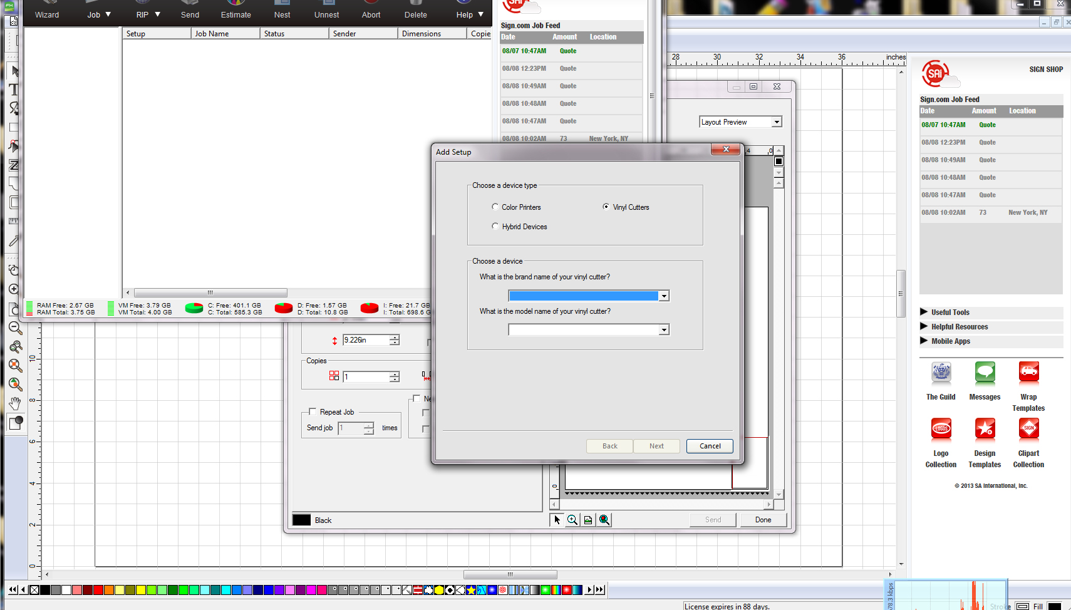Screen dimensions: 1071x610
Task: Click the zoom to selection binoculars icon
Action: [16, 347]
